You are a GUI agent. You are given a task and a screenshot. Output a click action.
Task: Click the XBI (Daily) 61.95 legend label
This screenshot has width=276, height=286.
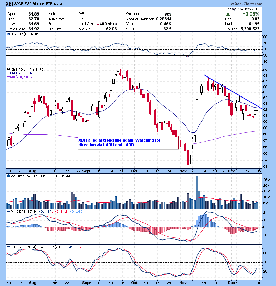click(x=27, y=69)
